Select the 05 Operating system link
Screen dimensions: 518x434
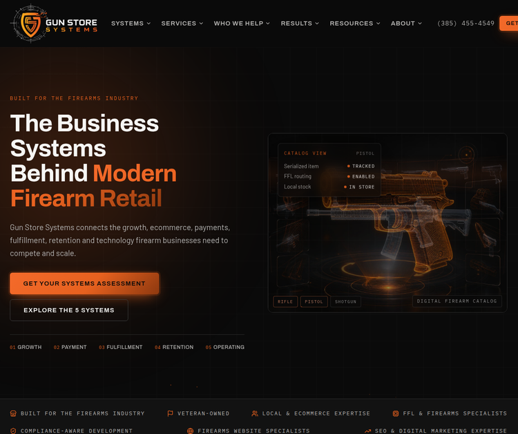[x=225, y=347]
